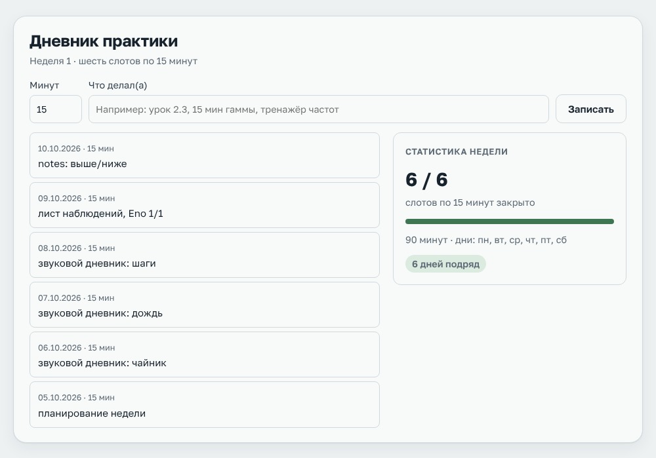Screen dimensions: 656x458
Task: Select the entry 'звуковой дневник: чайник'
Action: (205, 354)
